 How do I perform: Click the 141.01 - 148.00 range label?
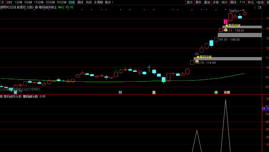pos(229,40)
